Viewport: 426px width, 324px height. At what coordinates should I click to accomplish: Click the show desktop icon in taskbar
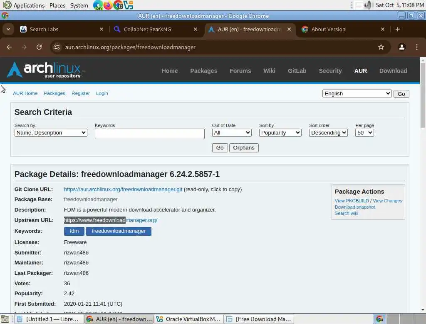5,319
